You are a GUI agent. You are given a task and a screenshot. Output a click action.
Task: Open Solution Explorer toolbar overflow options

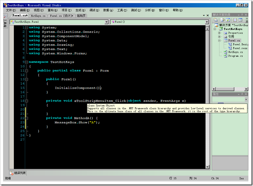247,20
